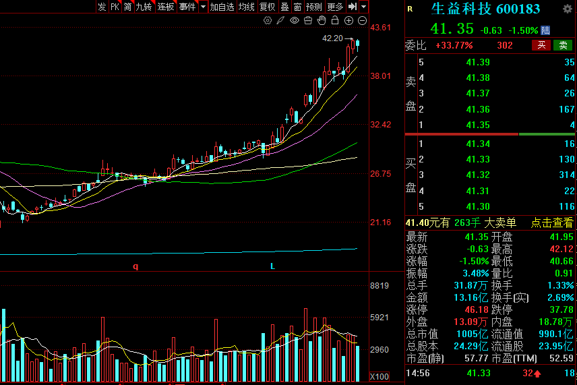Expand the dropdown arrow after 事件

pos(203,7)
